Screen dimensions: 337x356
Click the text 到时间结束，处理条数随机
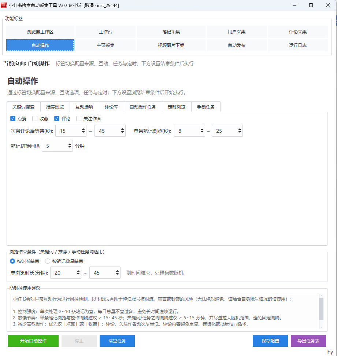[x=155, y=273]
